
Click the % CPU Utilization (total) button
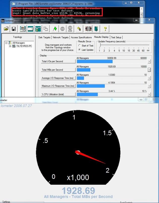click(58, 94)
